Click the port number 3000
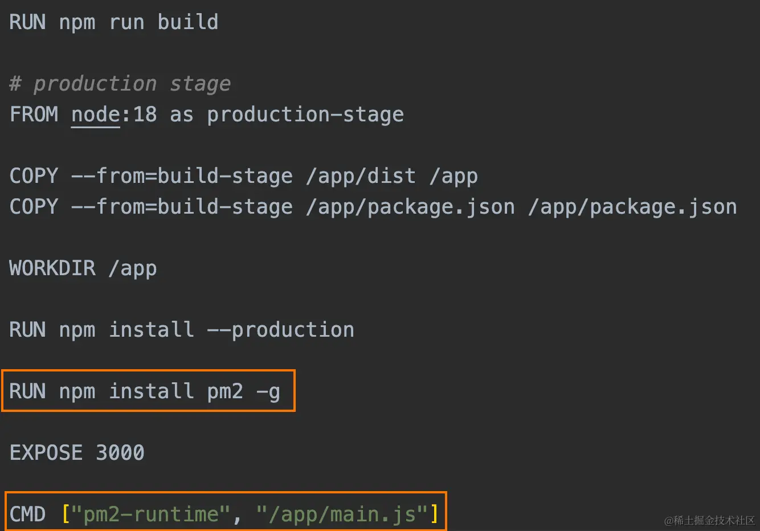 (x=120, y=453)
